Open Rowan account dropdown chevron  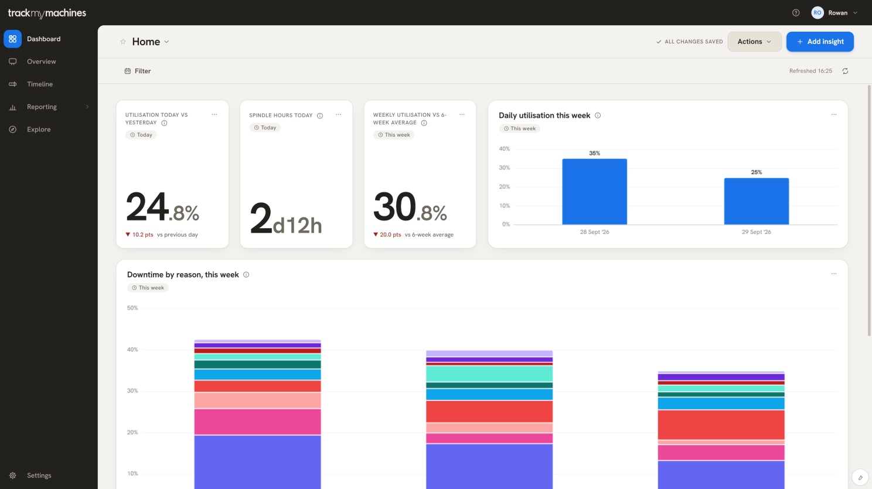tap(855, 13)
